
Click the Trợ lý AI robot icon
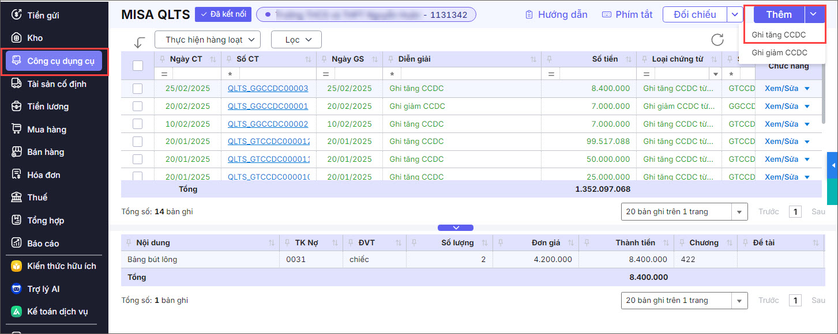click(17, 289)
